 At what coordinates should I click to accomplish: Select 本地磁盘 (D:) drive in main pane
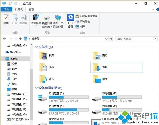117,97
